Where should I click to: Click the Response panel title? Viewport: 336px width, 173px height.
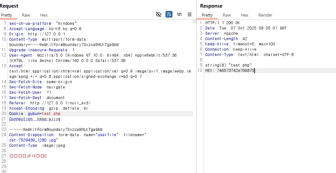[x=211, y=6]
